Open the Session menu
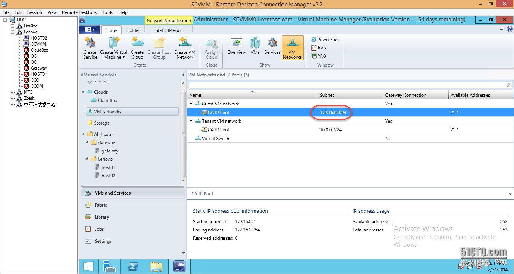Image resolution: width=514 pixels, height=274 pixels. 35,12
